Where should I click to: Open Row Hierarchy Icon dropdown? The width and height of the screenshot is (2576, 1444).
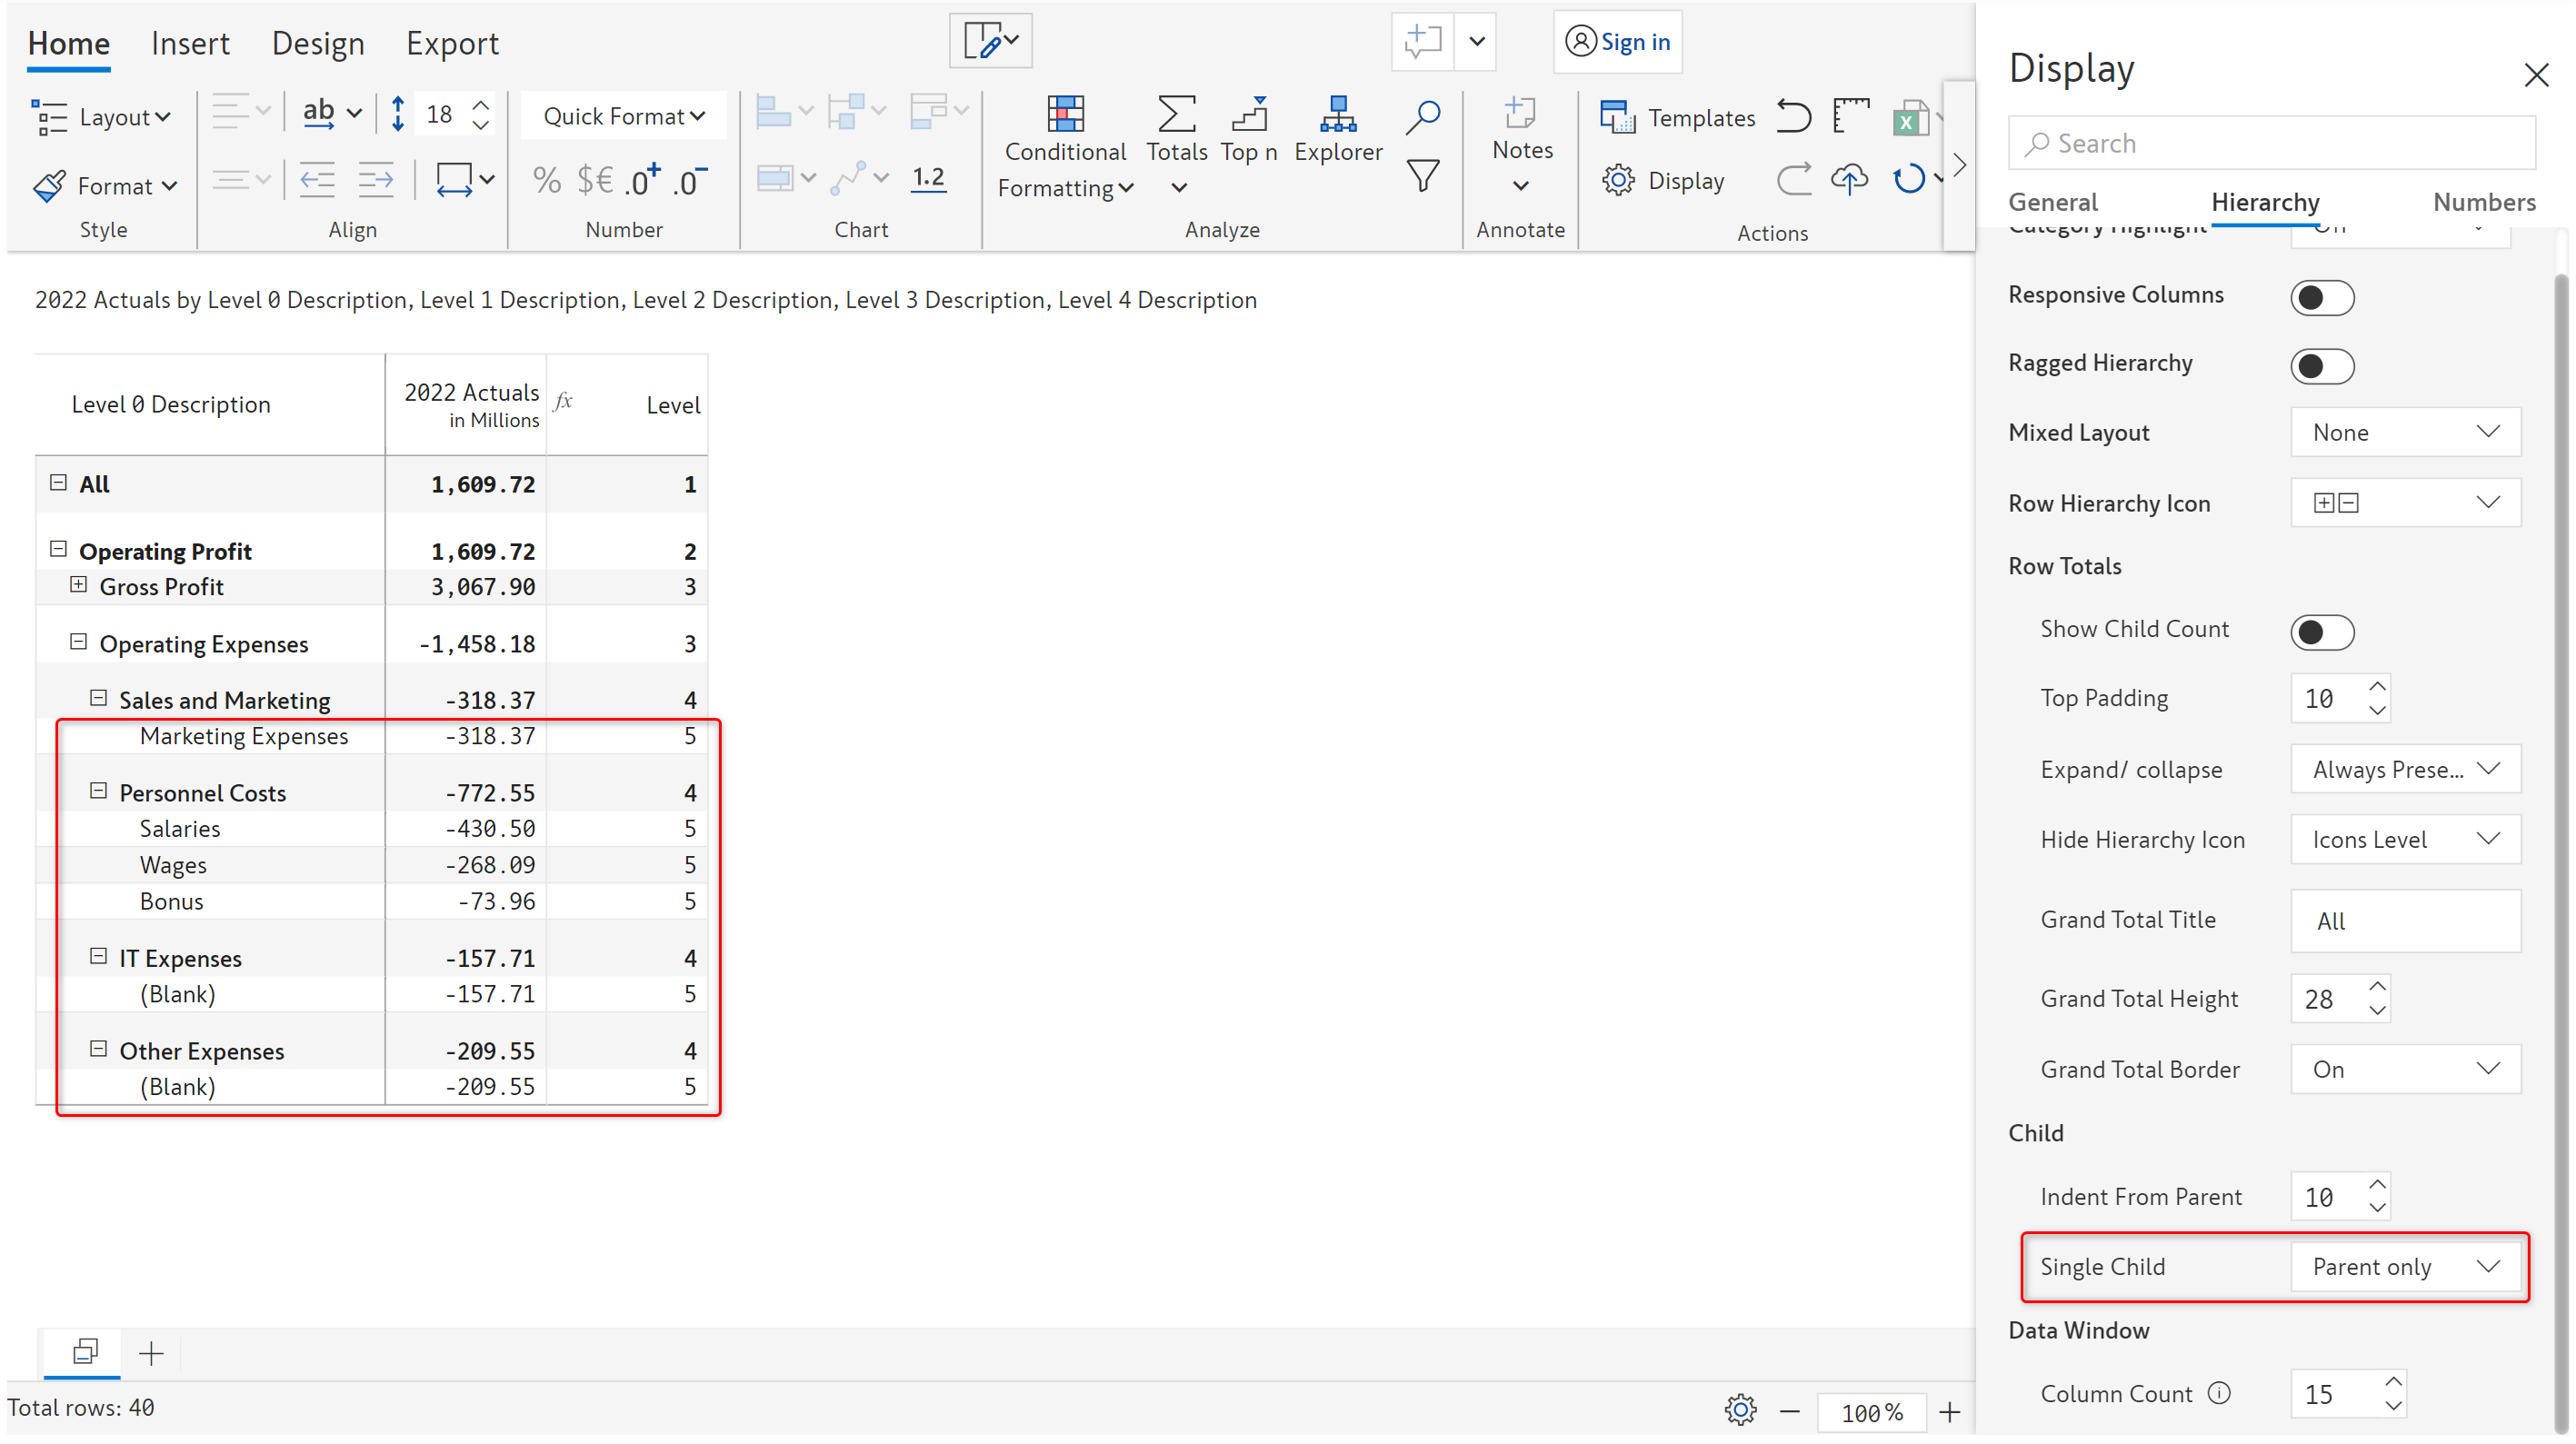click(x=2404, y=502)
